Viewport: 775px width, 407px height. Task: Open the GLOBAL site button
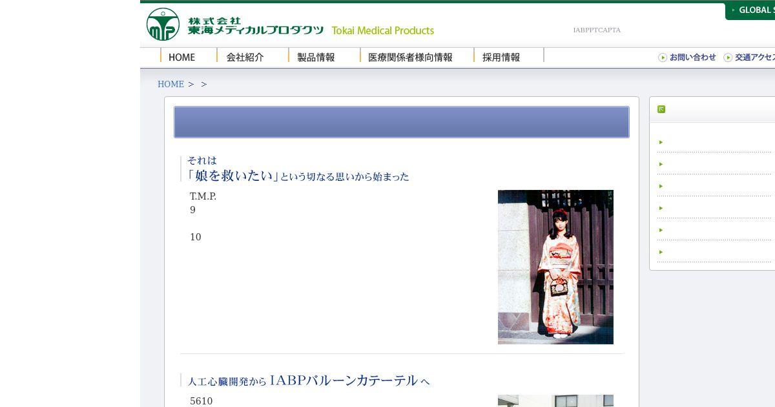tap(750, 10)
